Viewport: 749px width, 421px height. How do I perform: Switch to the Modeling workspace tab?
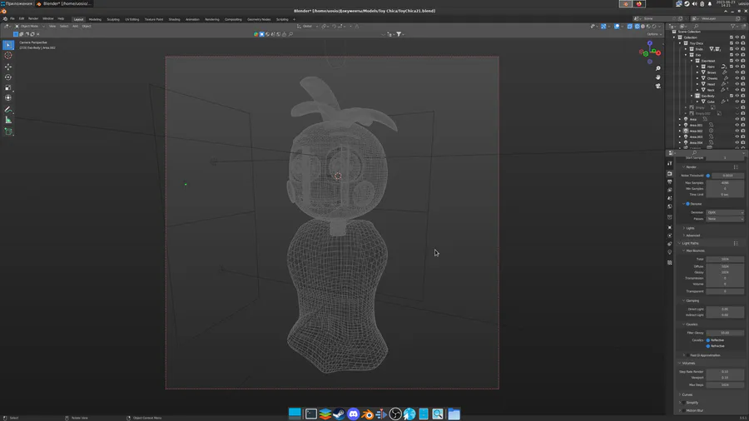click(95, 20)
